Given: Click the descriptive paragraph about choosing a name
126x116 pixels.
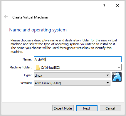Looking at the screenshot, I should point(64,46).
